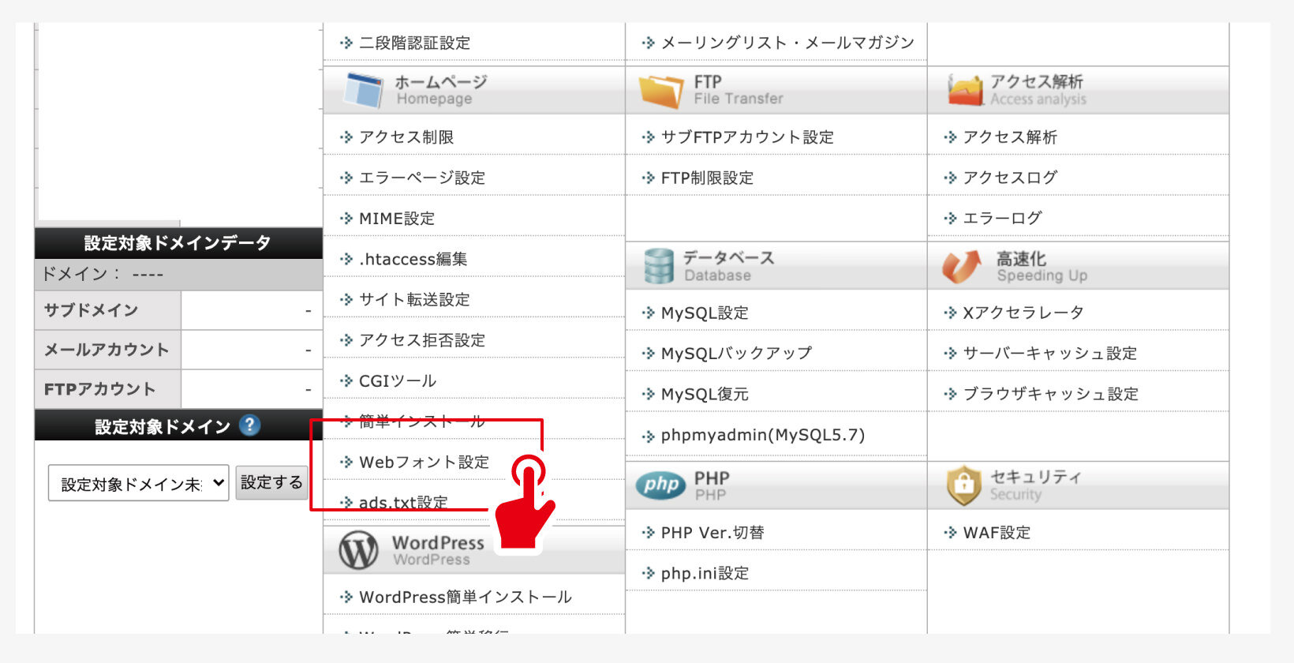Open the .htaccess編集 menu item

point(413,259)
